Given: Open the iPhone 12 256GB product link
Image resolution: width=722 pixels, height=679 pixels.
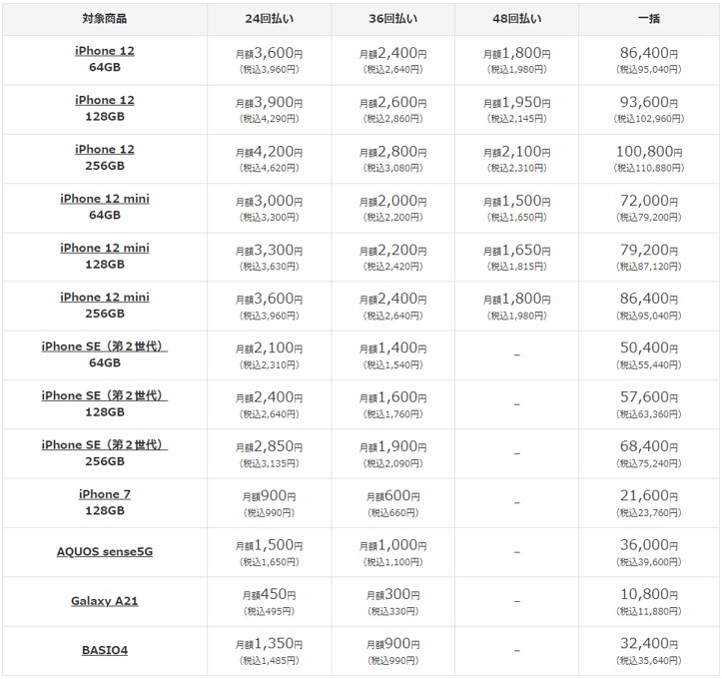Looking at the screenshot, I should (105, 149).
